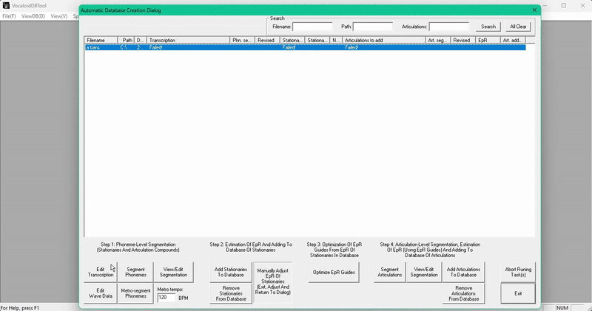Screen dimensions: 592x311
Task: Click Remove Articulations From Database
Action: (x=464, y=293)
